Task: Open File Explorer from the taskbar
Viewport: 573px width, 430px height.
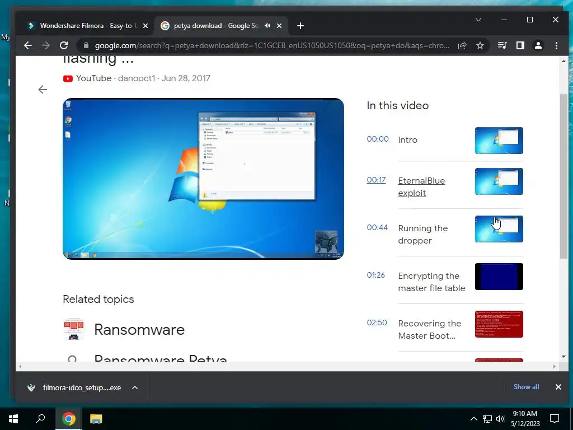Action: coord(96,419)
